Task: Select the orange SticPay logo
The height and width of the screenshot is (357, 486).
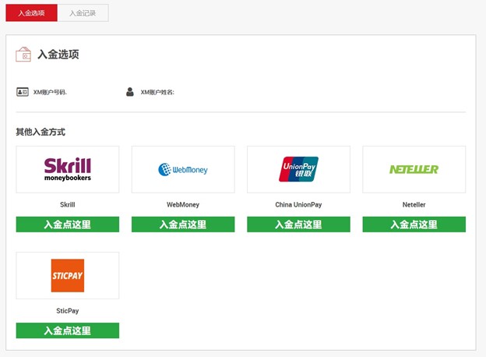Action: (x=68, y=275)
